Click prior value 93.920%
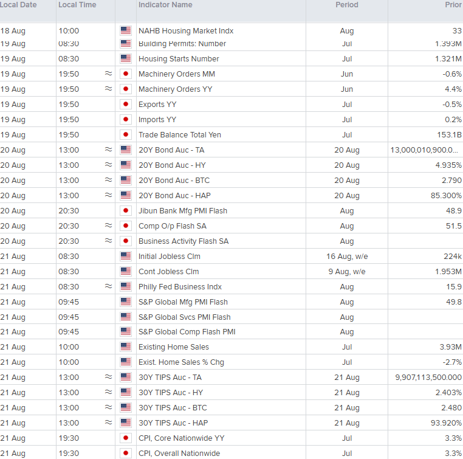Image resolution: width=463 pixels, height=459 pixels. (446, 423)
